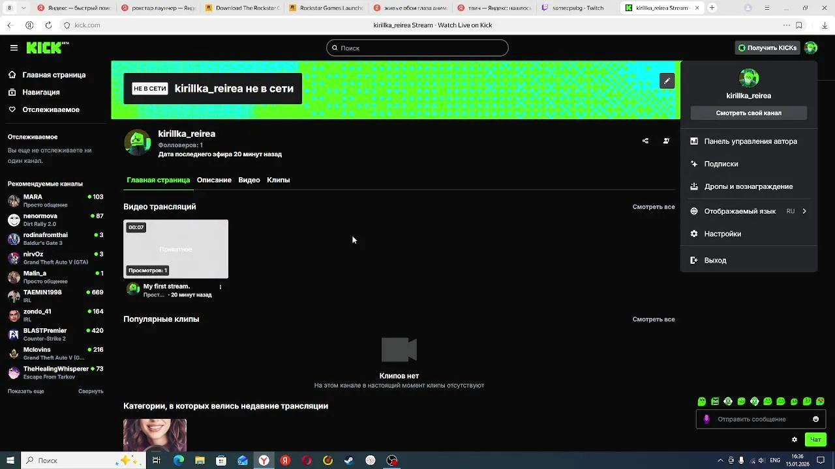
Task: Click MARA channel avatar in recommended list
Action: click(14, 201)
